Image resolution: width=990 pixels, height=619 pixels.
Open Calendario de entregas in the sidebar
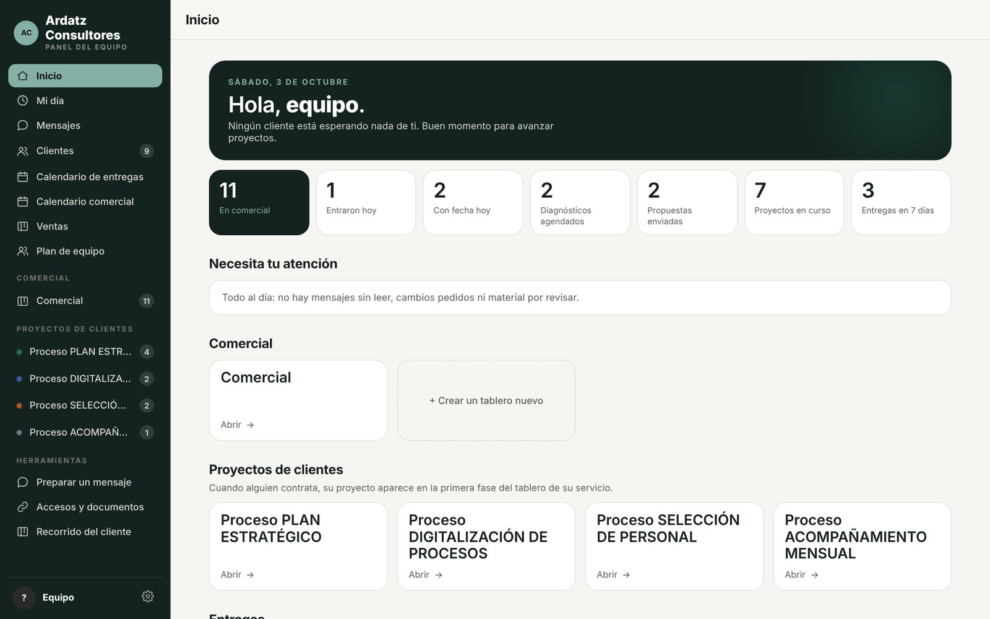click(85, 176)
